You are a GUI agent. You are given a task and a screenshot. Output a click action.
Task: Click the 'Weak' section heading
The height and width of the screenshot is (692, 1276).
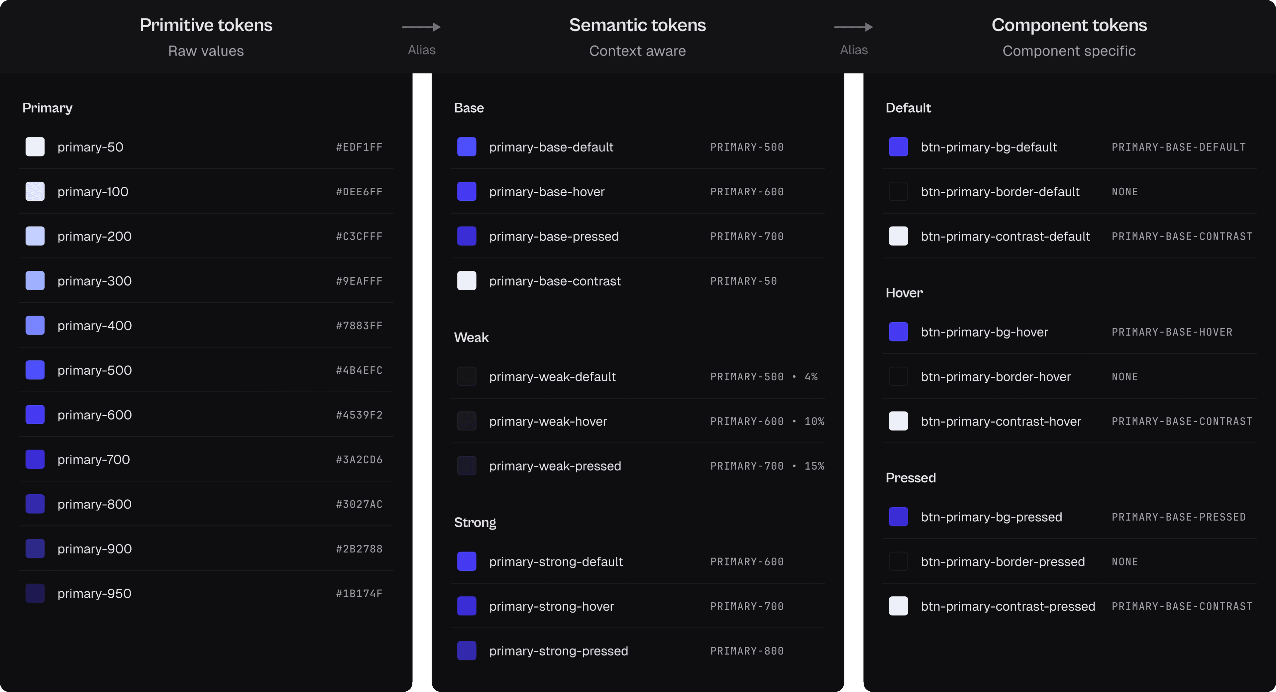(x=471, y=337)
